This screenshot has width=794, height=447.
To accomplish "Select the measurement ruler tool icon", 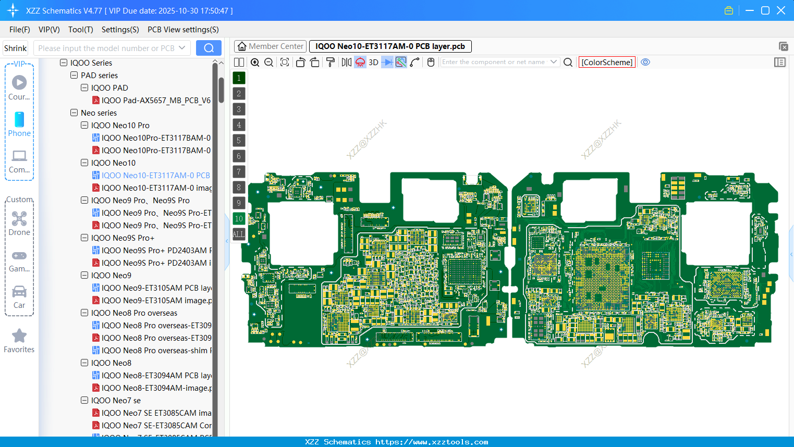I will [414, 62].
